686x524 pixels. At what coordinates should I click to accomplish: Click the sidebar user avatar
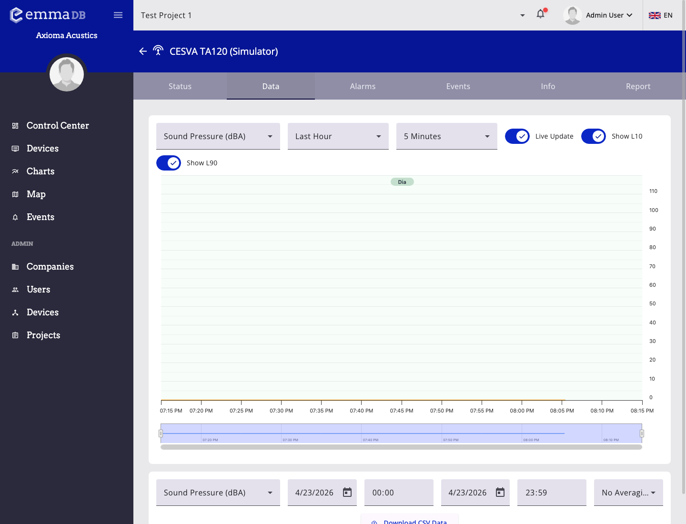coord(67,74)
